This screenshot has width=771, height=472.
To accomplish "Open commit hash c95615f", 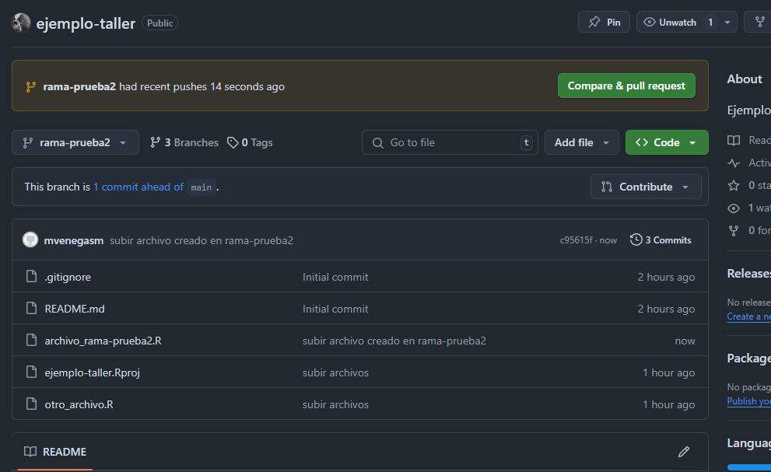I will pos(576,240).
